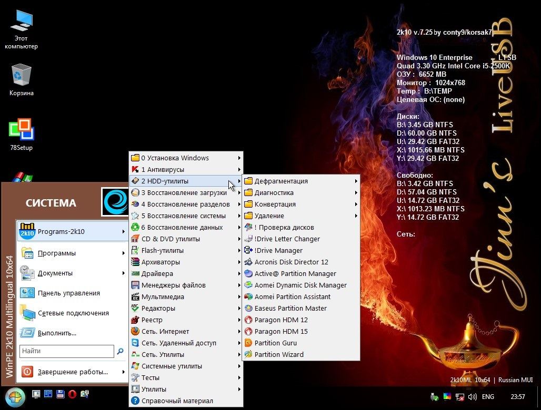This screenshot has height=410, width=541.
Task: Click the Opera icon in taskbar
Action: [x=72, y=394]
